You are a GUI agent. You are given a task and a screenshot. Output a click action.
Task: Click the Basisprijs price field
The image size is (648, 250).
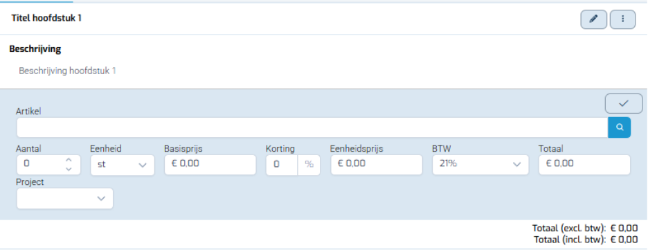point(210,165)
